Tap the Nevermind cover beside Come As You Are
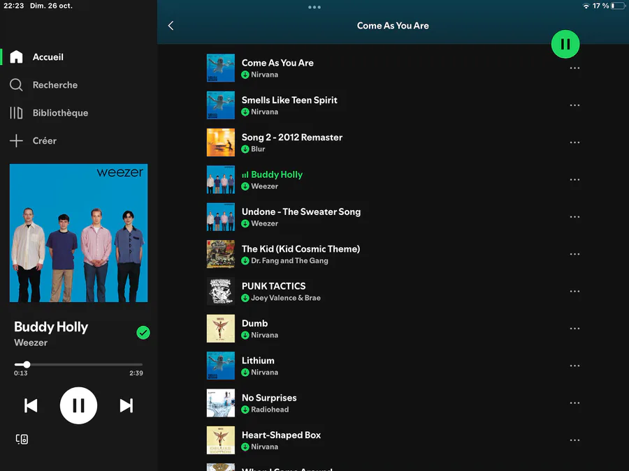The height and width of the screenshot is (471, 629). [221, 68]
